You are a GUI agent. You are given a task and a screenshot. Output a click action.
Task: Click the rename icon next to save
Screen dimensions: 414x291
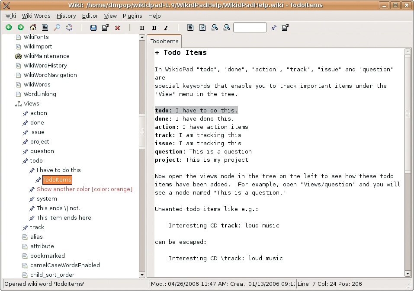(106, 27)
